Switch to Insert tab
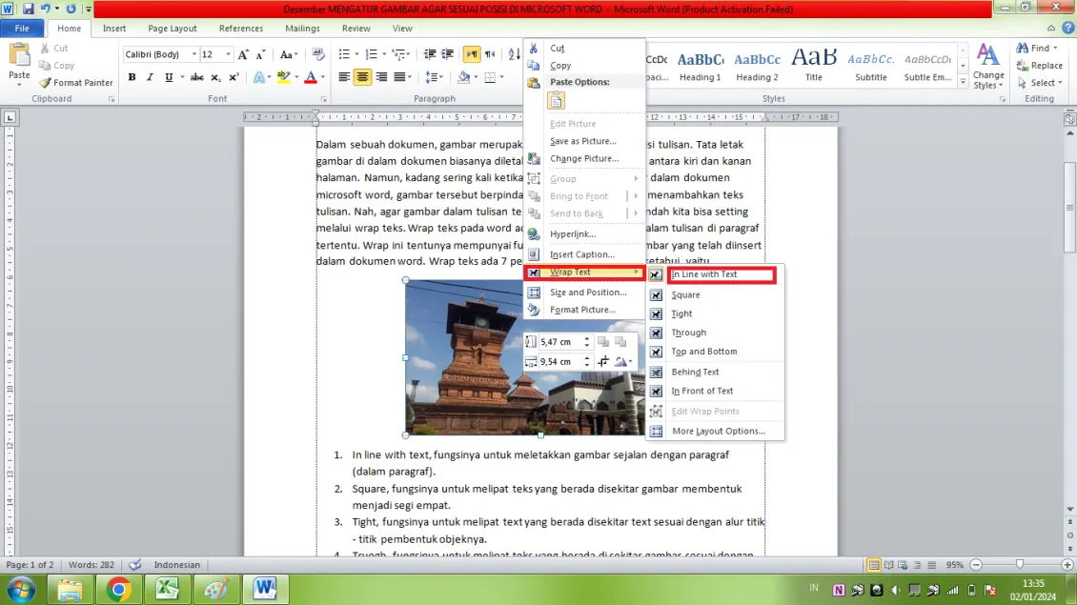 tap(114, 29)
